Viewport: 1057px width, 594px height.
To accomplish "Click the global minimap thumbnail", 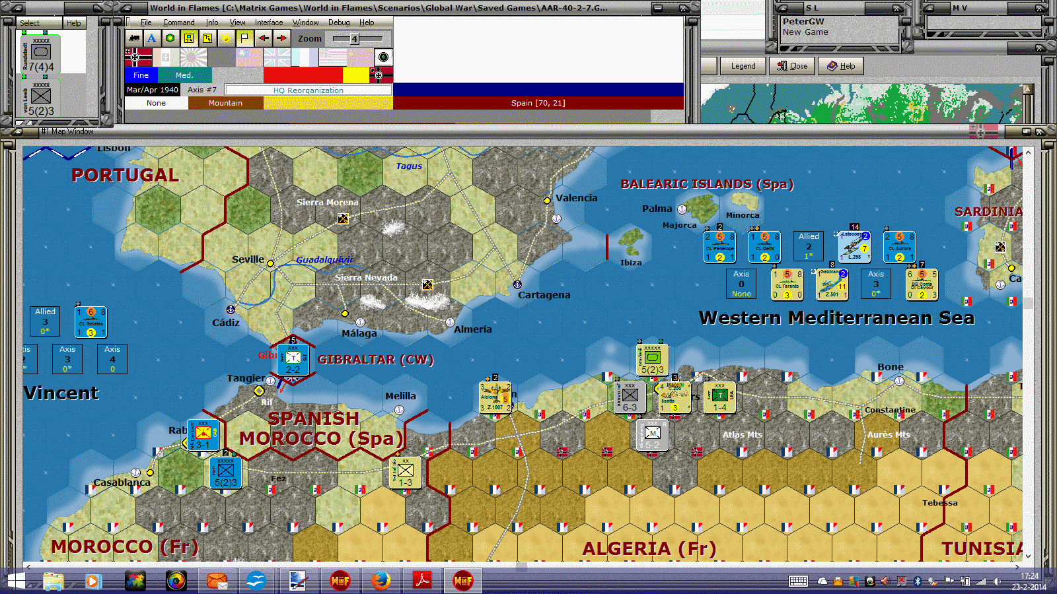I will click(x=861, y=104).
